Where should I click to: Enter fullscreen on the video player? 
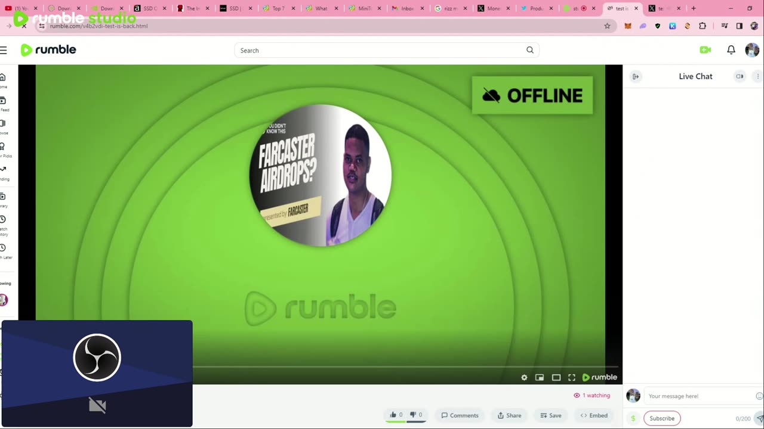572,377
